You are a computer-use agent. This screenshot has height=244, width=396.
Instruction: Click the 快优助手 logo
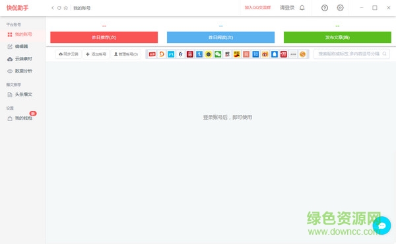[17, 8]
